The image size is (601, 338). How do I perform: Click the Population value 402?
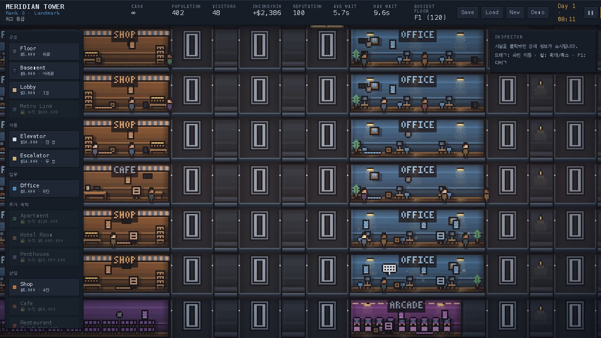point(178,13)
